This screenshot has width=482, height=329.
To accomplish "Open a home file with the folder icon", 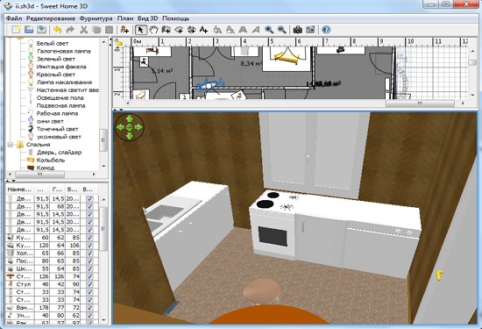I will 29,30.
